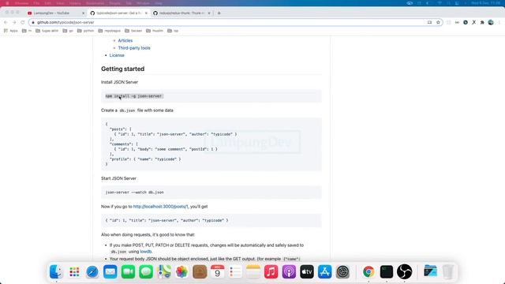Open System Preferences from the Dock

tap(342, 271)
